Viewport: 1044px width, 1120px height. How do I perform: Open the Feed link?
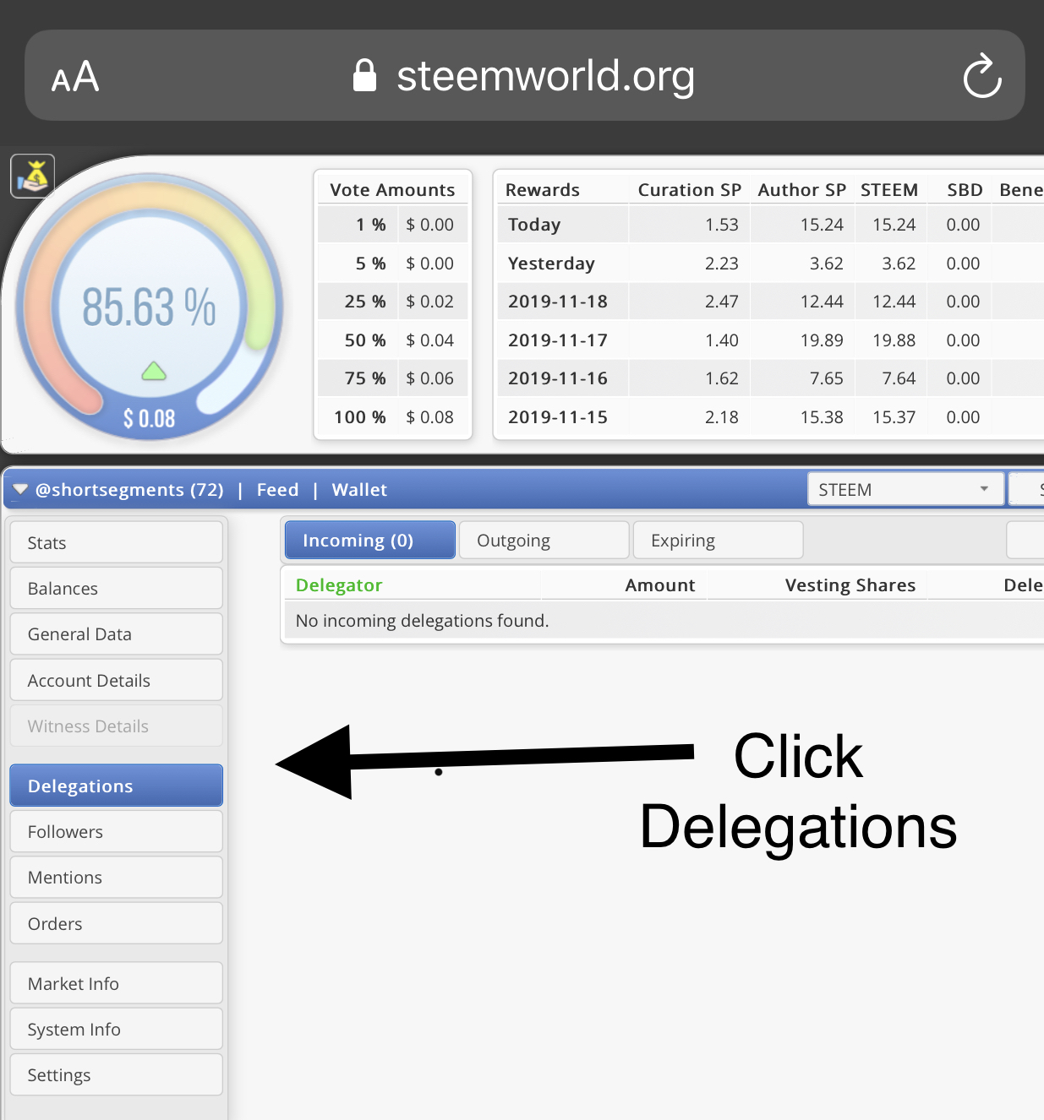point(277,490)
